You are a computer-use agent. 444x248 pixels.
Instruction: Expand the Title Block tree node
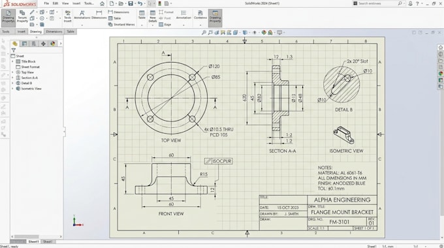[12, 61]
